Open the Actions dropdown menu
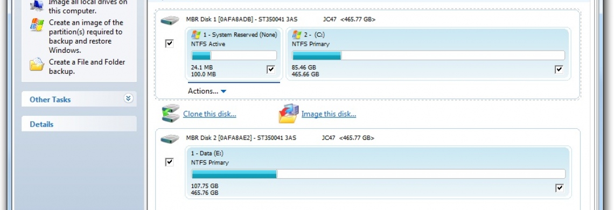614x210 pixels. pos(207,92)
